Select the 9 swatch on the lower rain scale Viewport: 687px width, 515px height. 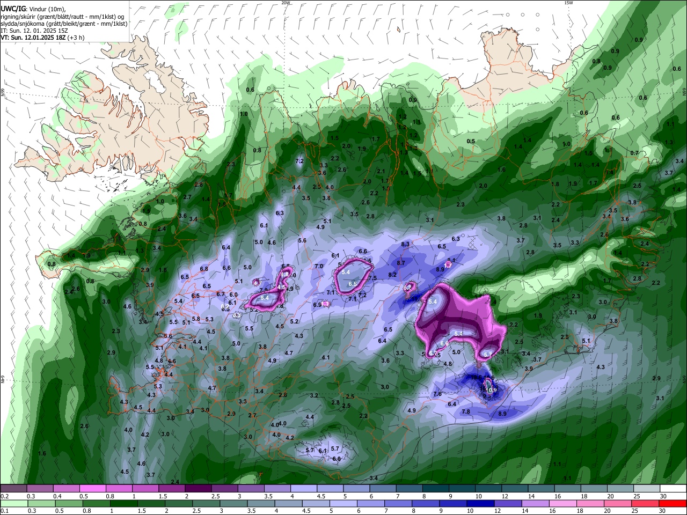pyautogui.click(x=453, y=504)
